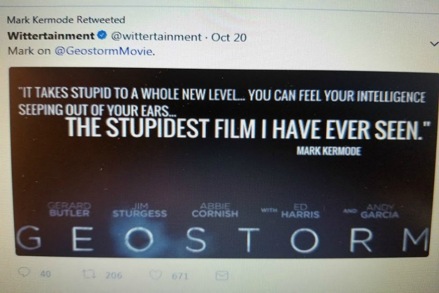439x293 pixels.
Task: Click the reply speech bubble icon
Action: [24, 272]
